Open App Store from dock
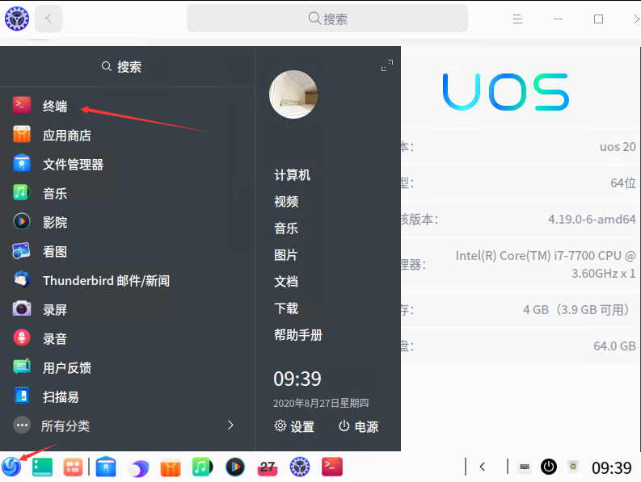Image resolution: width=641 pixels, height=482 pixels. coord(170,467)
